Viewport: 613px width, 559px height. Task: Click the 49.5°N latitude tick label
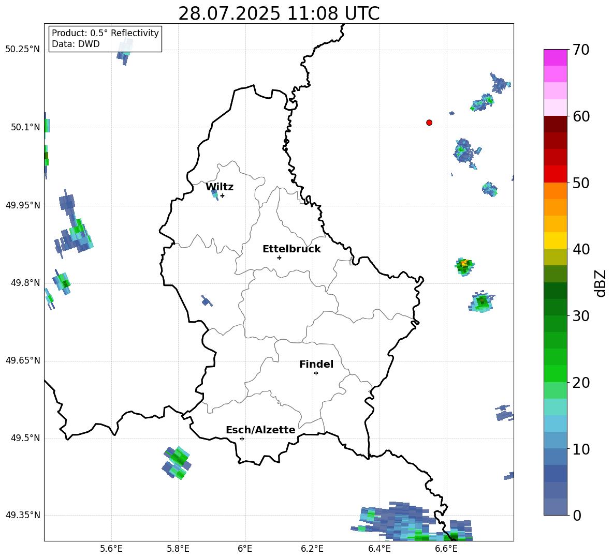pyautogui.click(x=25, y=438)
